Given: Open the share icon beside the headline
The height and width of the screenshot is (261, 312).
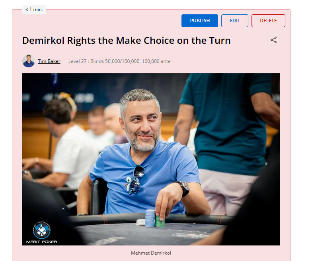Looking at the screenshot, I should 274,40.
